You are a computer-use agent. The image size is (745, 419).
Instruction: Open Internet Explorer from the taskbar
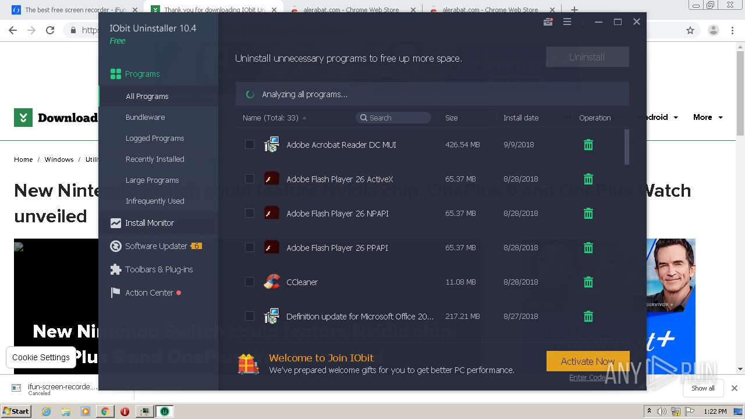46,411
